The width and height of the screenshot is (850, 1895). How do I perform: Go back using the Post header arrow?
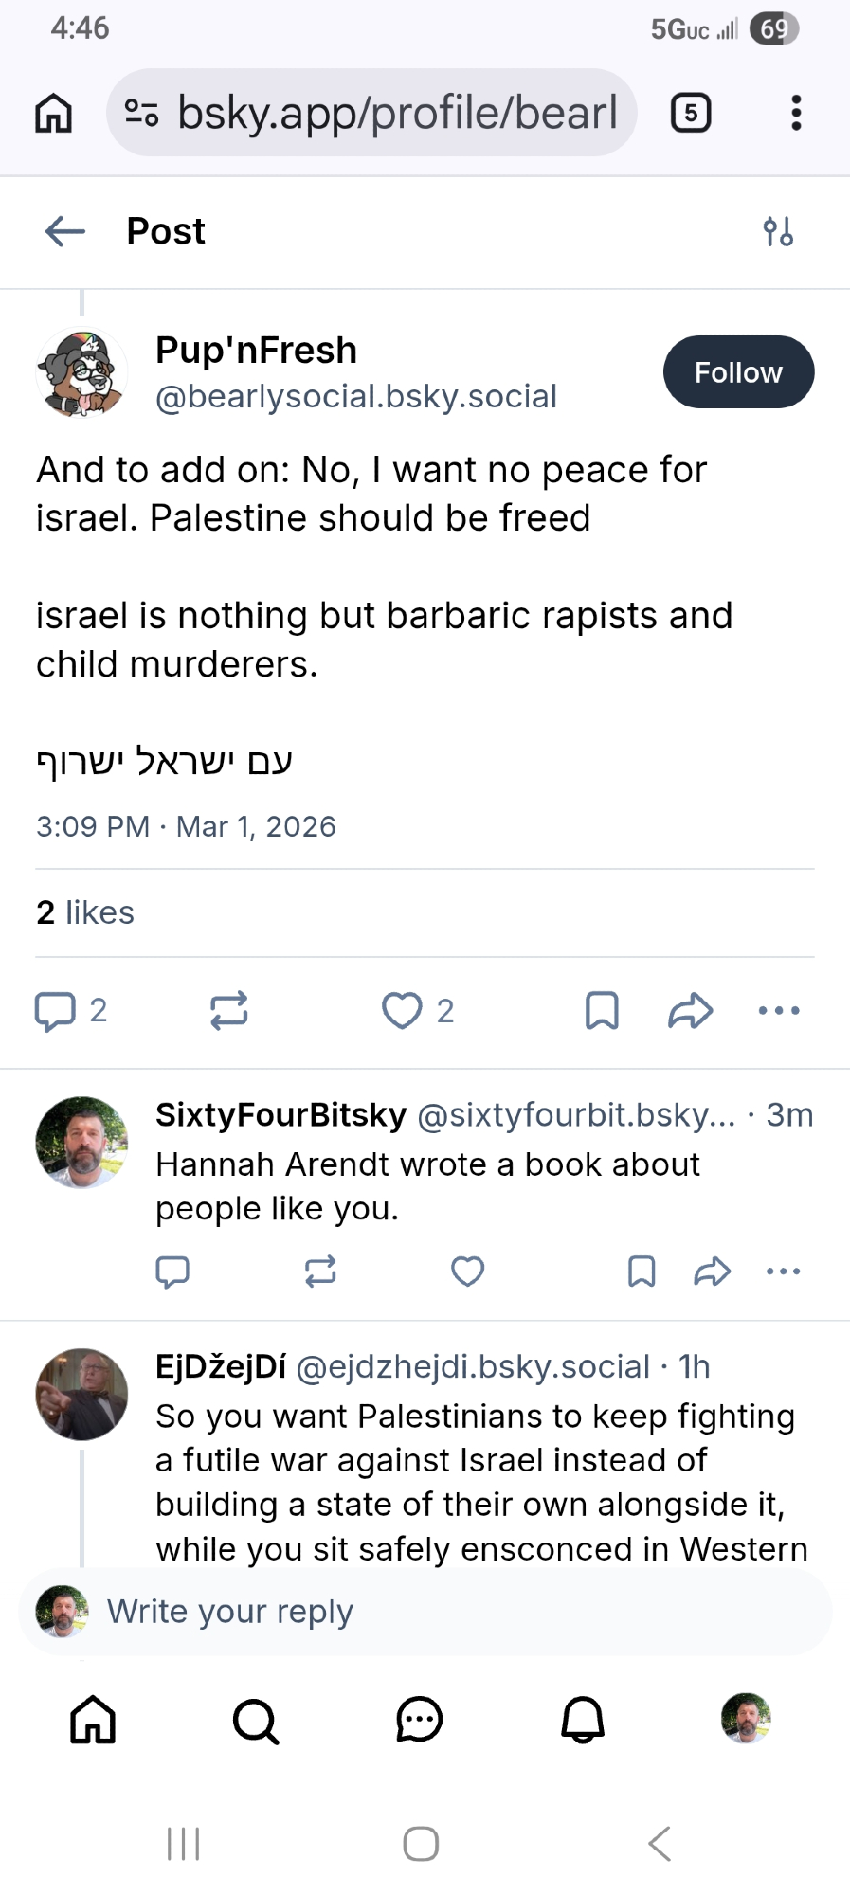(x=65, y=231)
